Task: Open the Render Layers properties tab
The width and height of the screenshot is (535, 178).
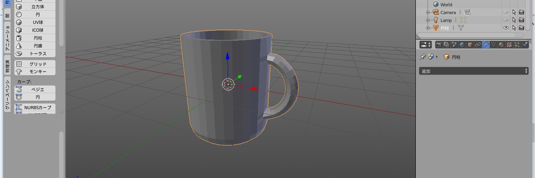Action: (x=447, y=45)
